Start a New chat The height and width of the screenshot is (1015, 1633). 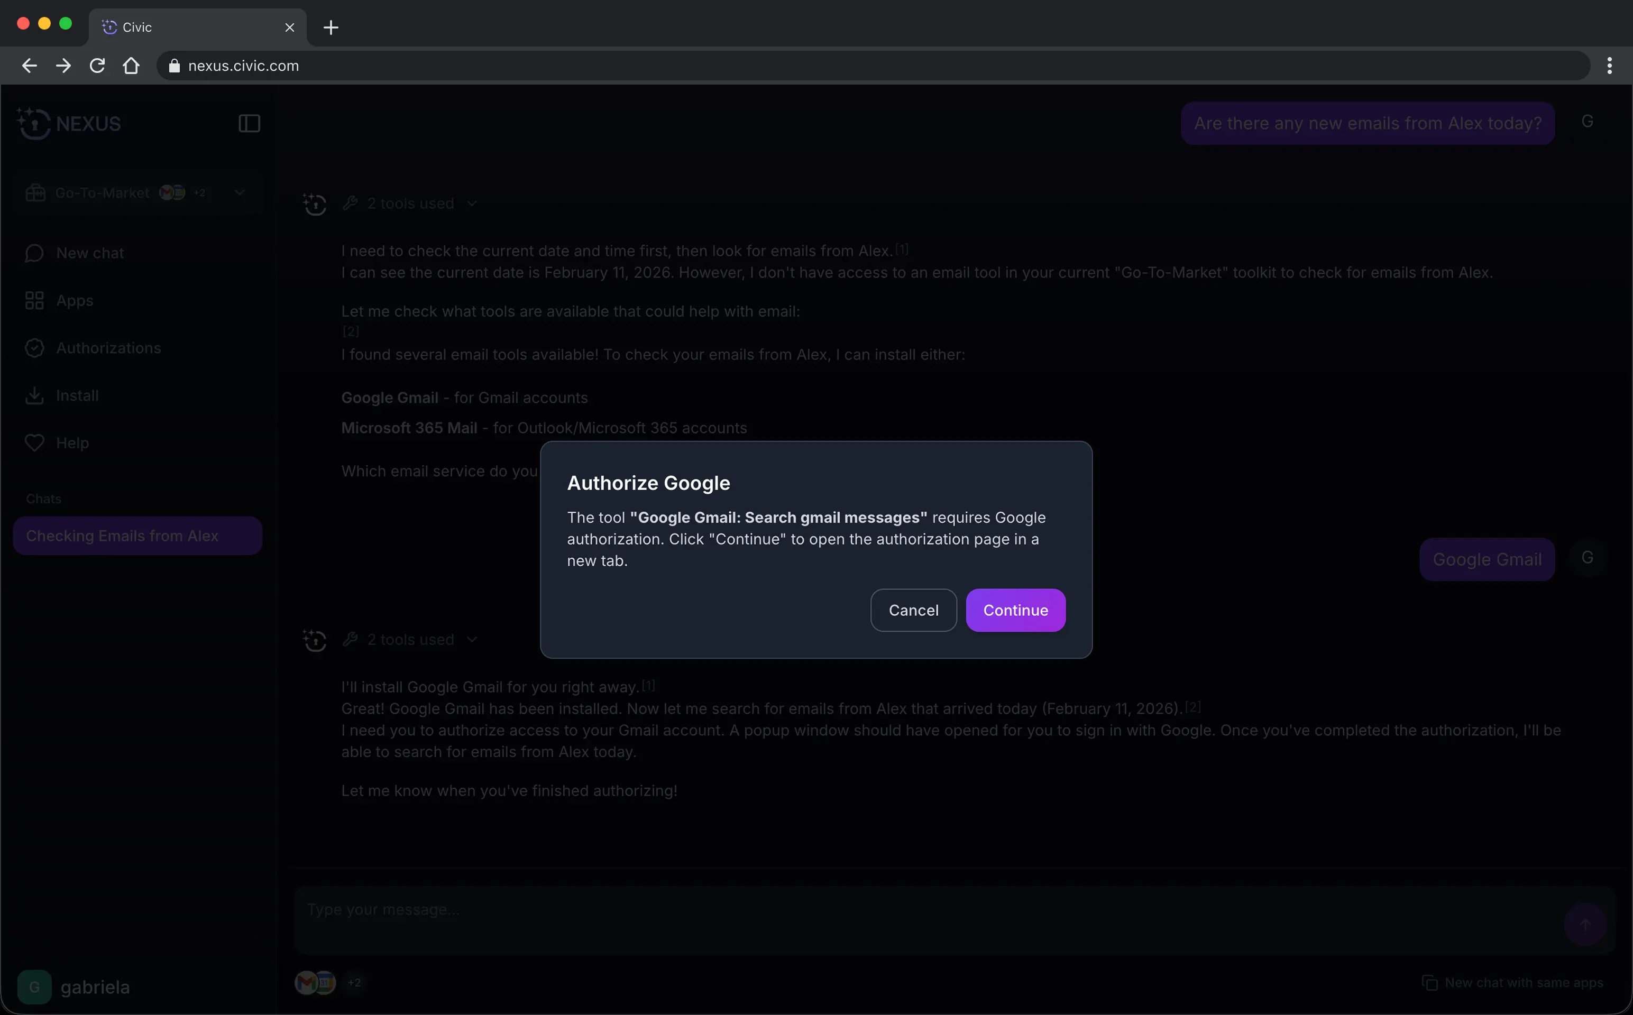[x=90, y=253]
